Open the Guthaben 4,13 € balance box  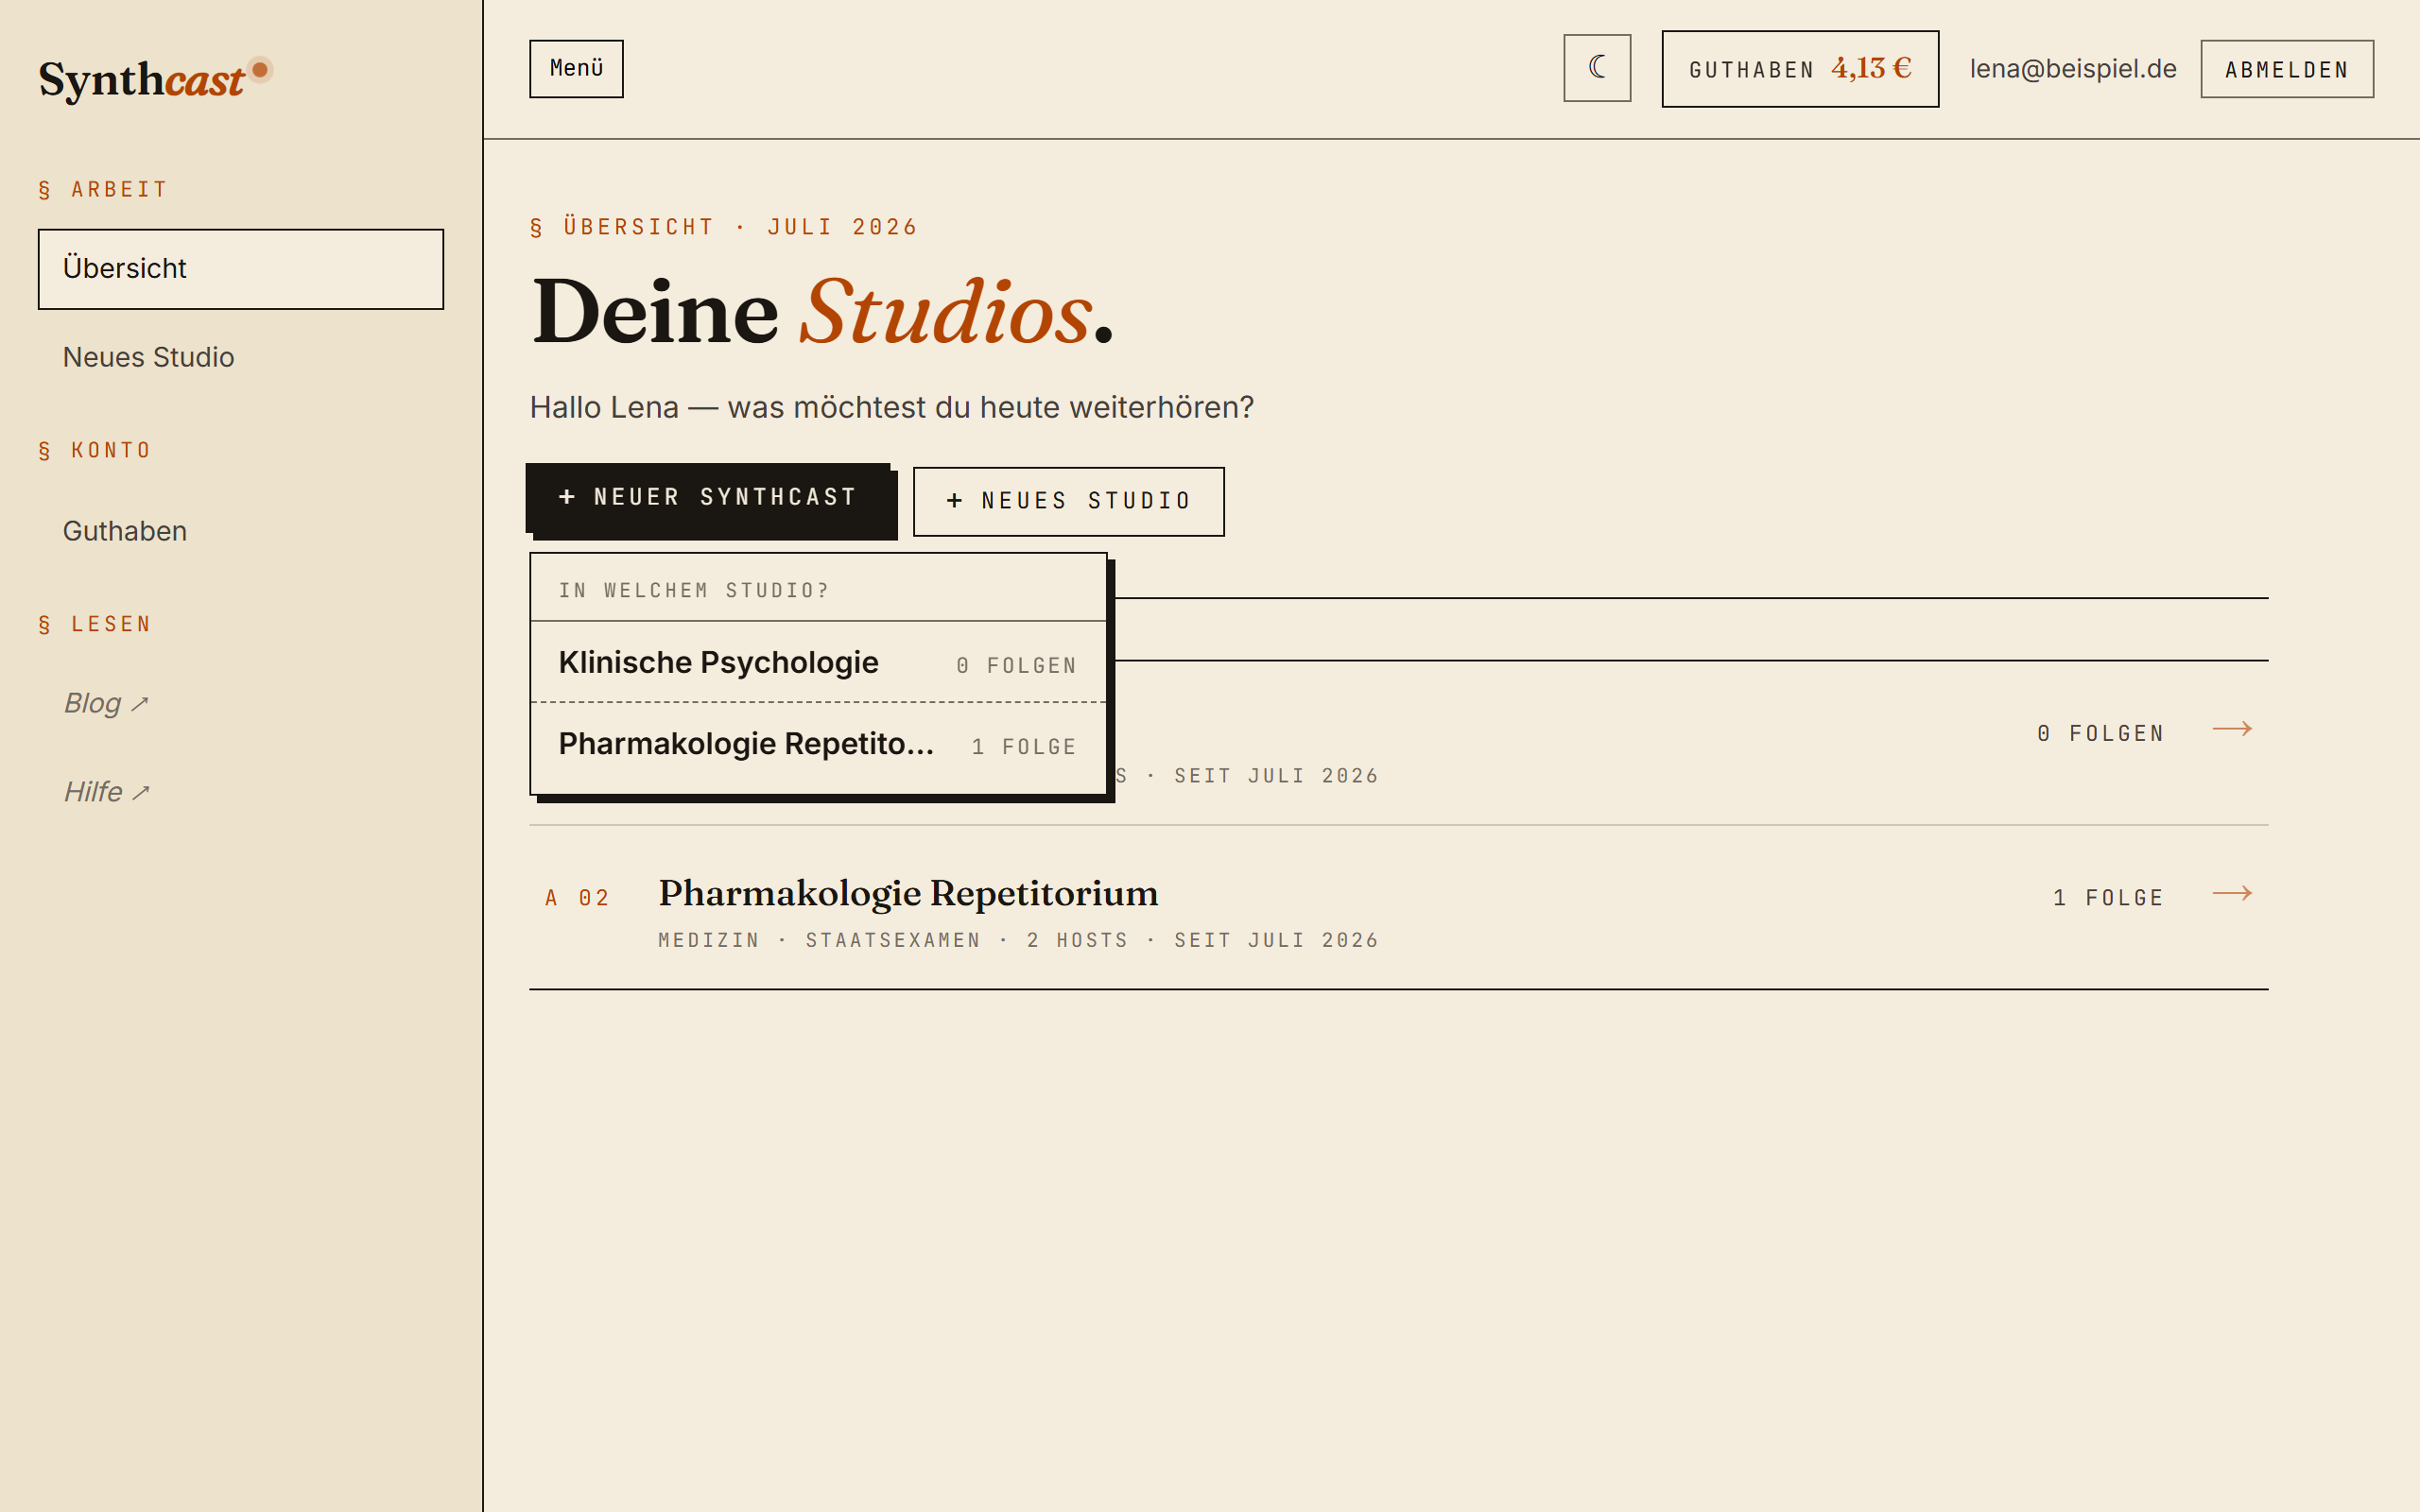pos(1800,69)
